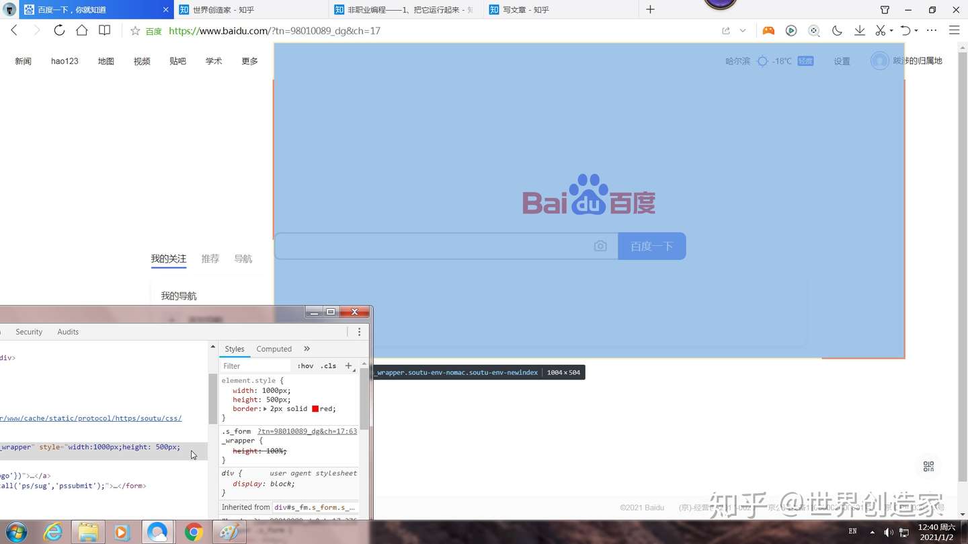Open the 更多 link
The height and width of the screenshot is (544, 968).
click(250, 61)
